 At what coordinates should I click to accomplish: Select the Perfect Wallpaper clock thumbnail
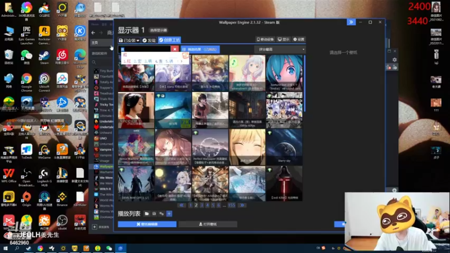point(210,147)
